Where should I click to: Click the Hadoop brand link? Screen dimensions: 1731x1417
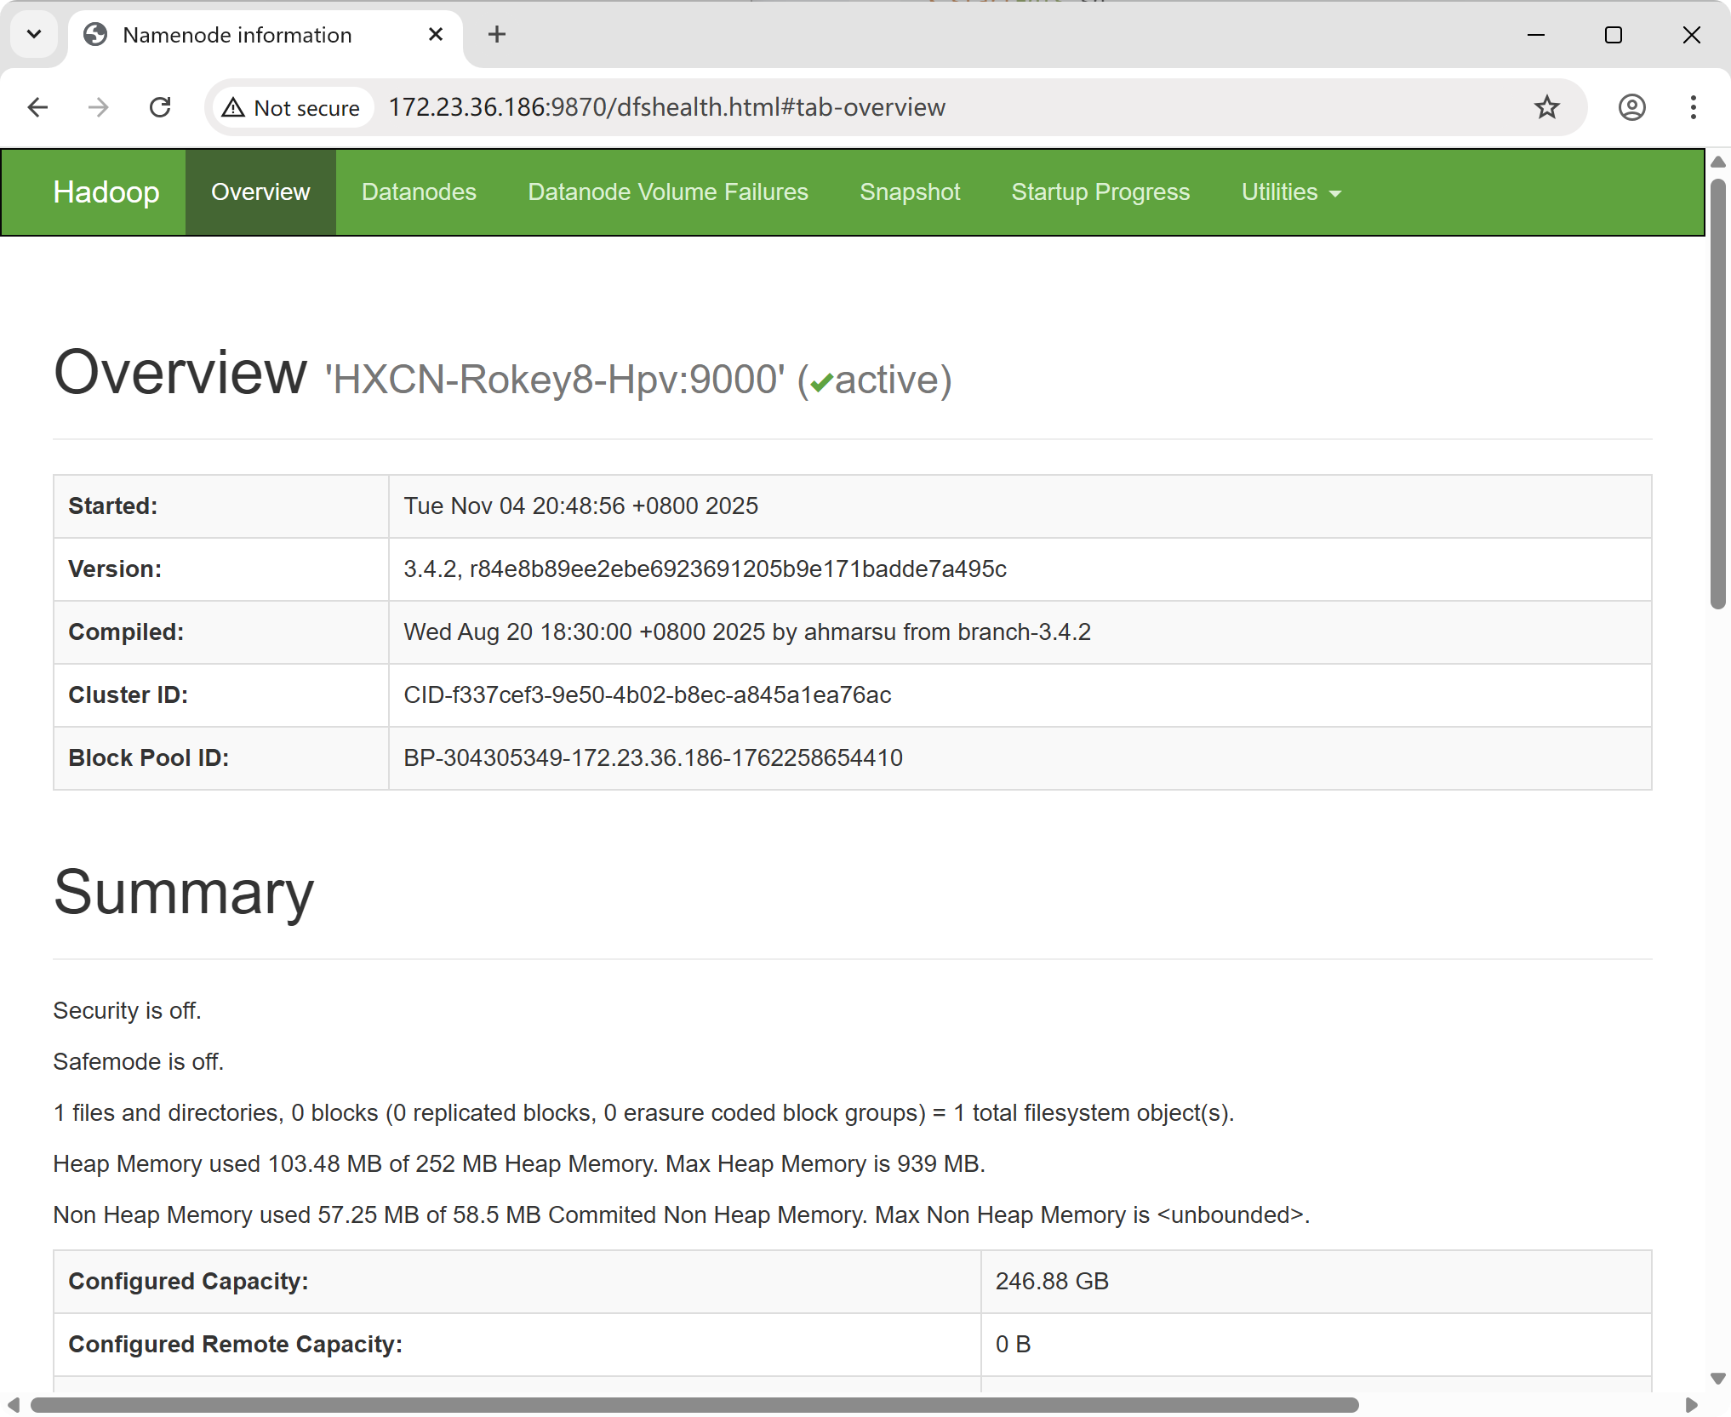[x=106, y=191]
